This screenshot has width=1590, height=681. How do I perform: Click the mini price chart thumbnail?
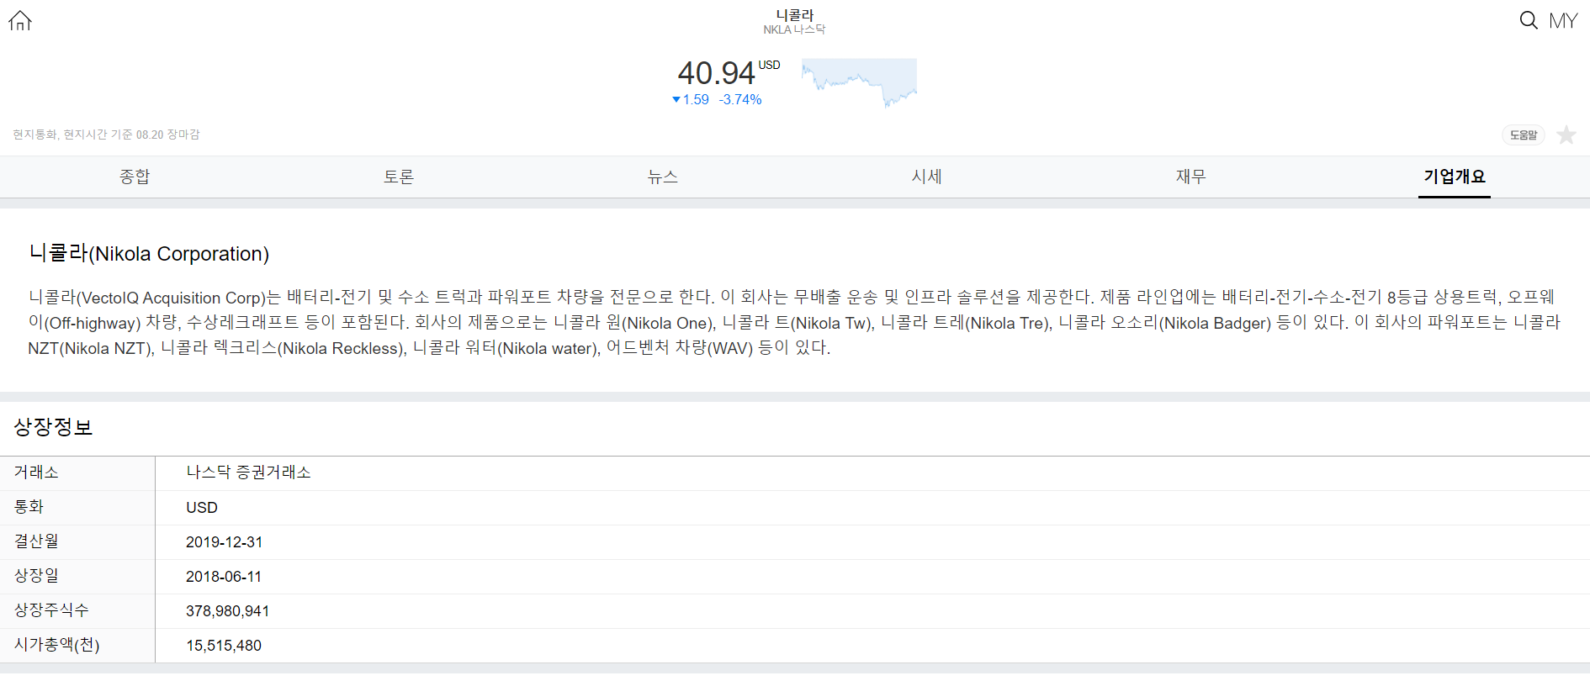point(859,82)
